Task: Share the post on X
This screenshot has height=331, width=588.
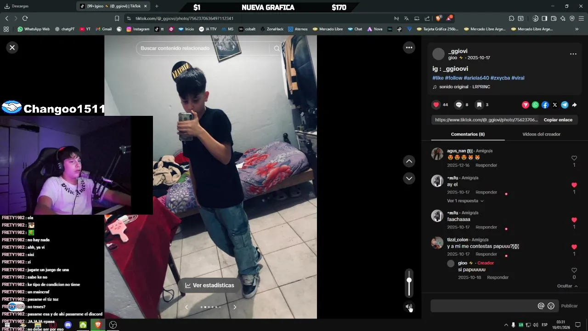Action: 555,105
